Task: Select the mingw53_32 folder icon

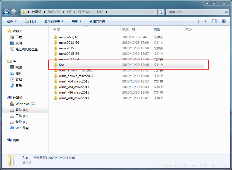Action: pyautogui.click(x=56, y=37)
